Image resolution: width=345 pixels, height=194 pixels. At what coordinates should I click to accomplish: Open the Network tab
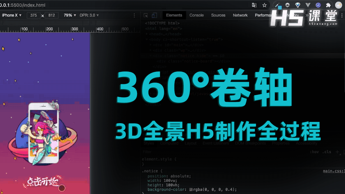point(240,15)
